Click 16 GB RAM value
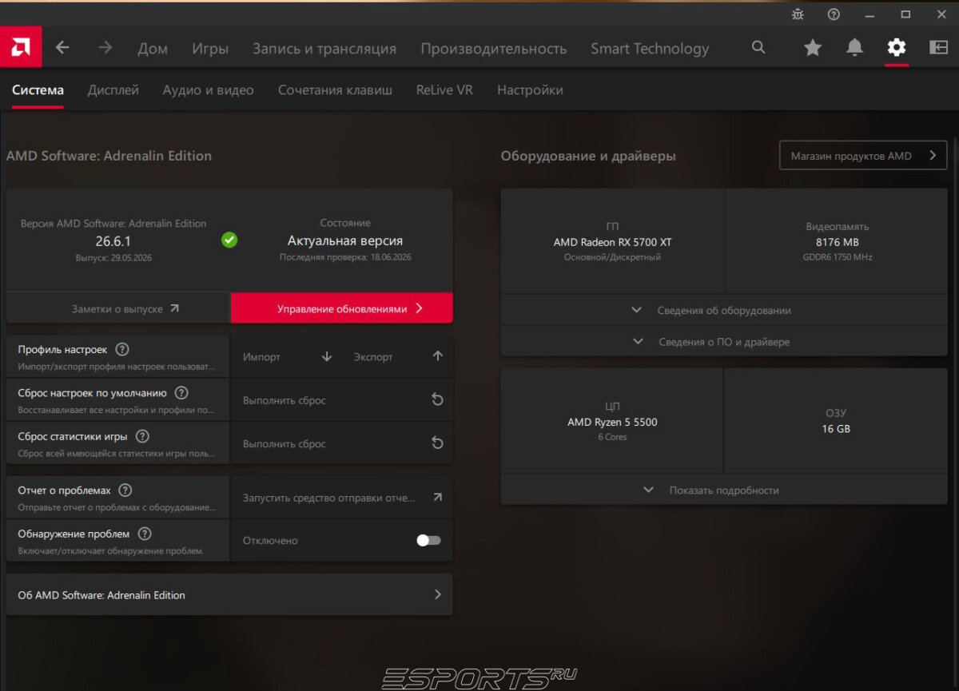The width and height of the screenshot is (959, 691). point(836,429)
